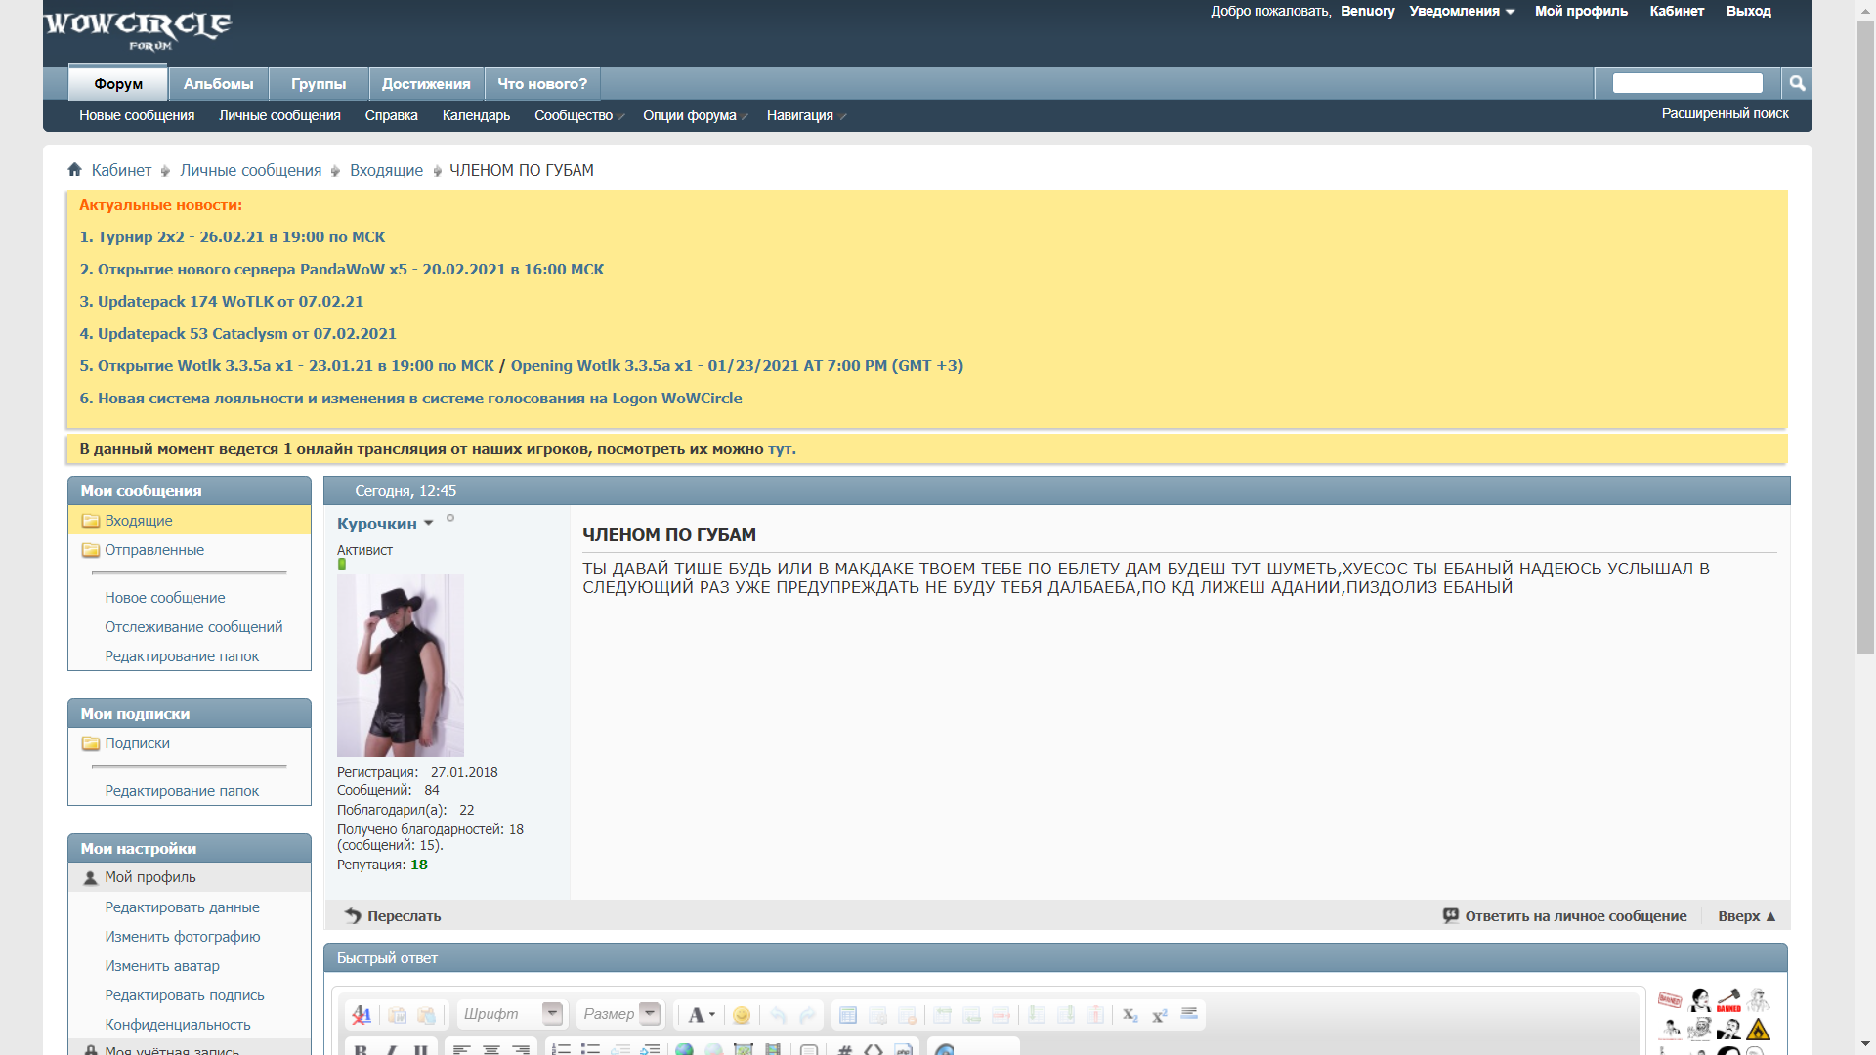Open the Сообщество submenu
Viewport: 1876px width, 1055px height.
[575, 116]
